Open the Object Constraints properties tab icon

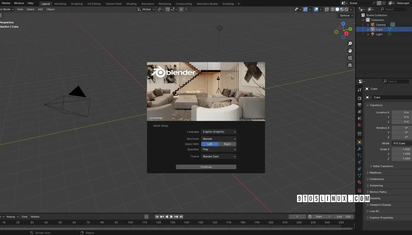click(x=359, y=169)
